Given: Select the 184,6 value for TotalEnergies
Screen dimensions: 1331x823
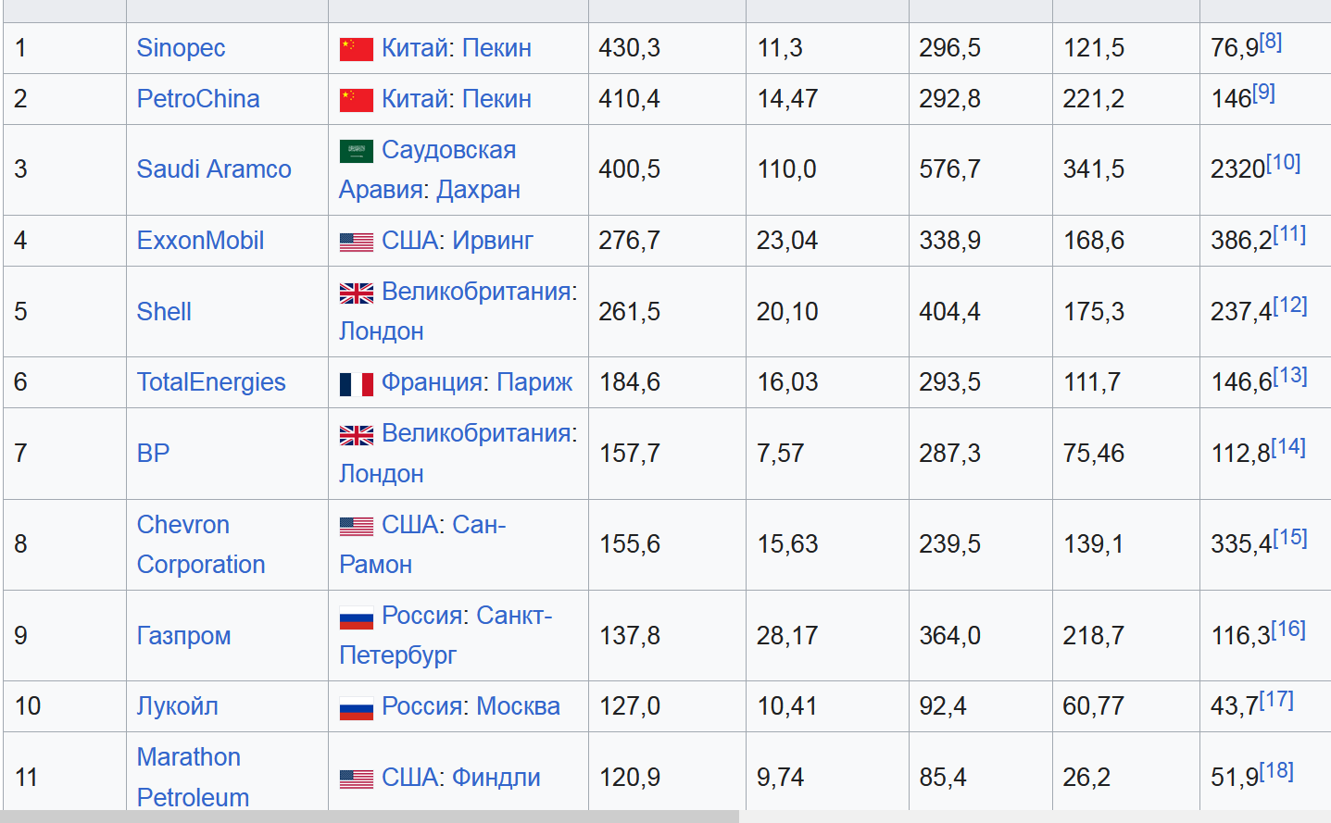Looking at the screenshot, I should click(x=630, y=382).
